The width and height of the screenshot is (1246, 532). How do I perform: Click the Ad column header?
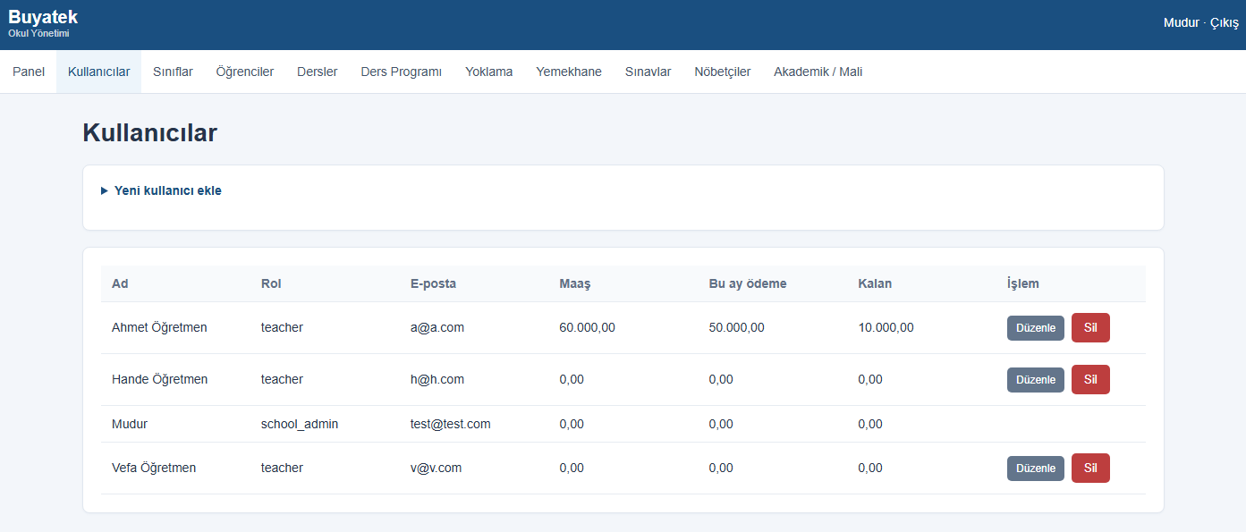tap(120, 283)
